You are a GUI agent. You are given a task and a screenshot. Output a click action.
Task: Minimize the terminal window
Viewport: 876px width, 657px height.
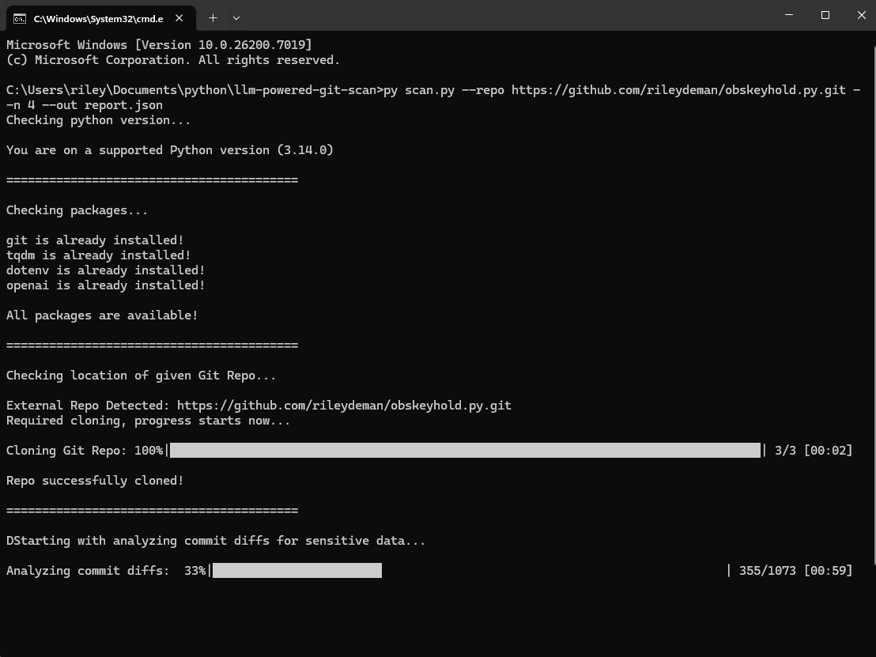point(789,15)
